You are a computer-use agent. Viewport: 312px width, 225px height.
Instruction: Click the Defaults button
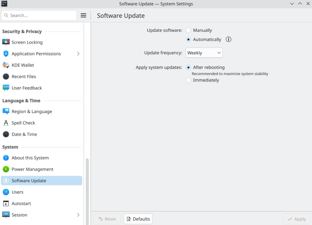[x=138, y=219]
